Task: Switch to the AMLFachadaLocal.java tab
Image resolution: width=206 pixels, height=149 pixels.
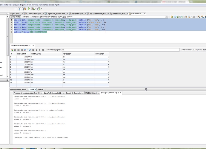Action: 98,14
